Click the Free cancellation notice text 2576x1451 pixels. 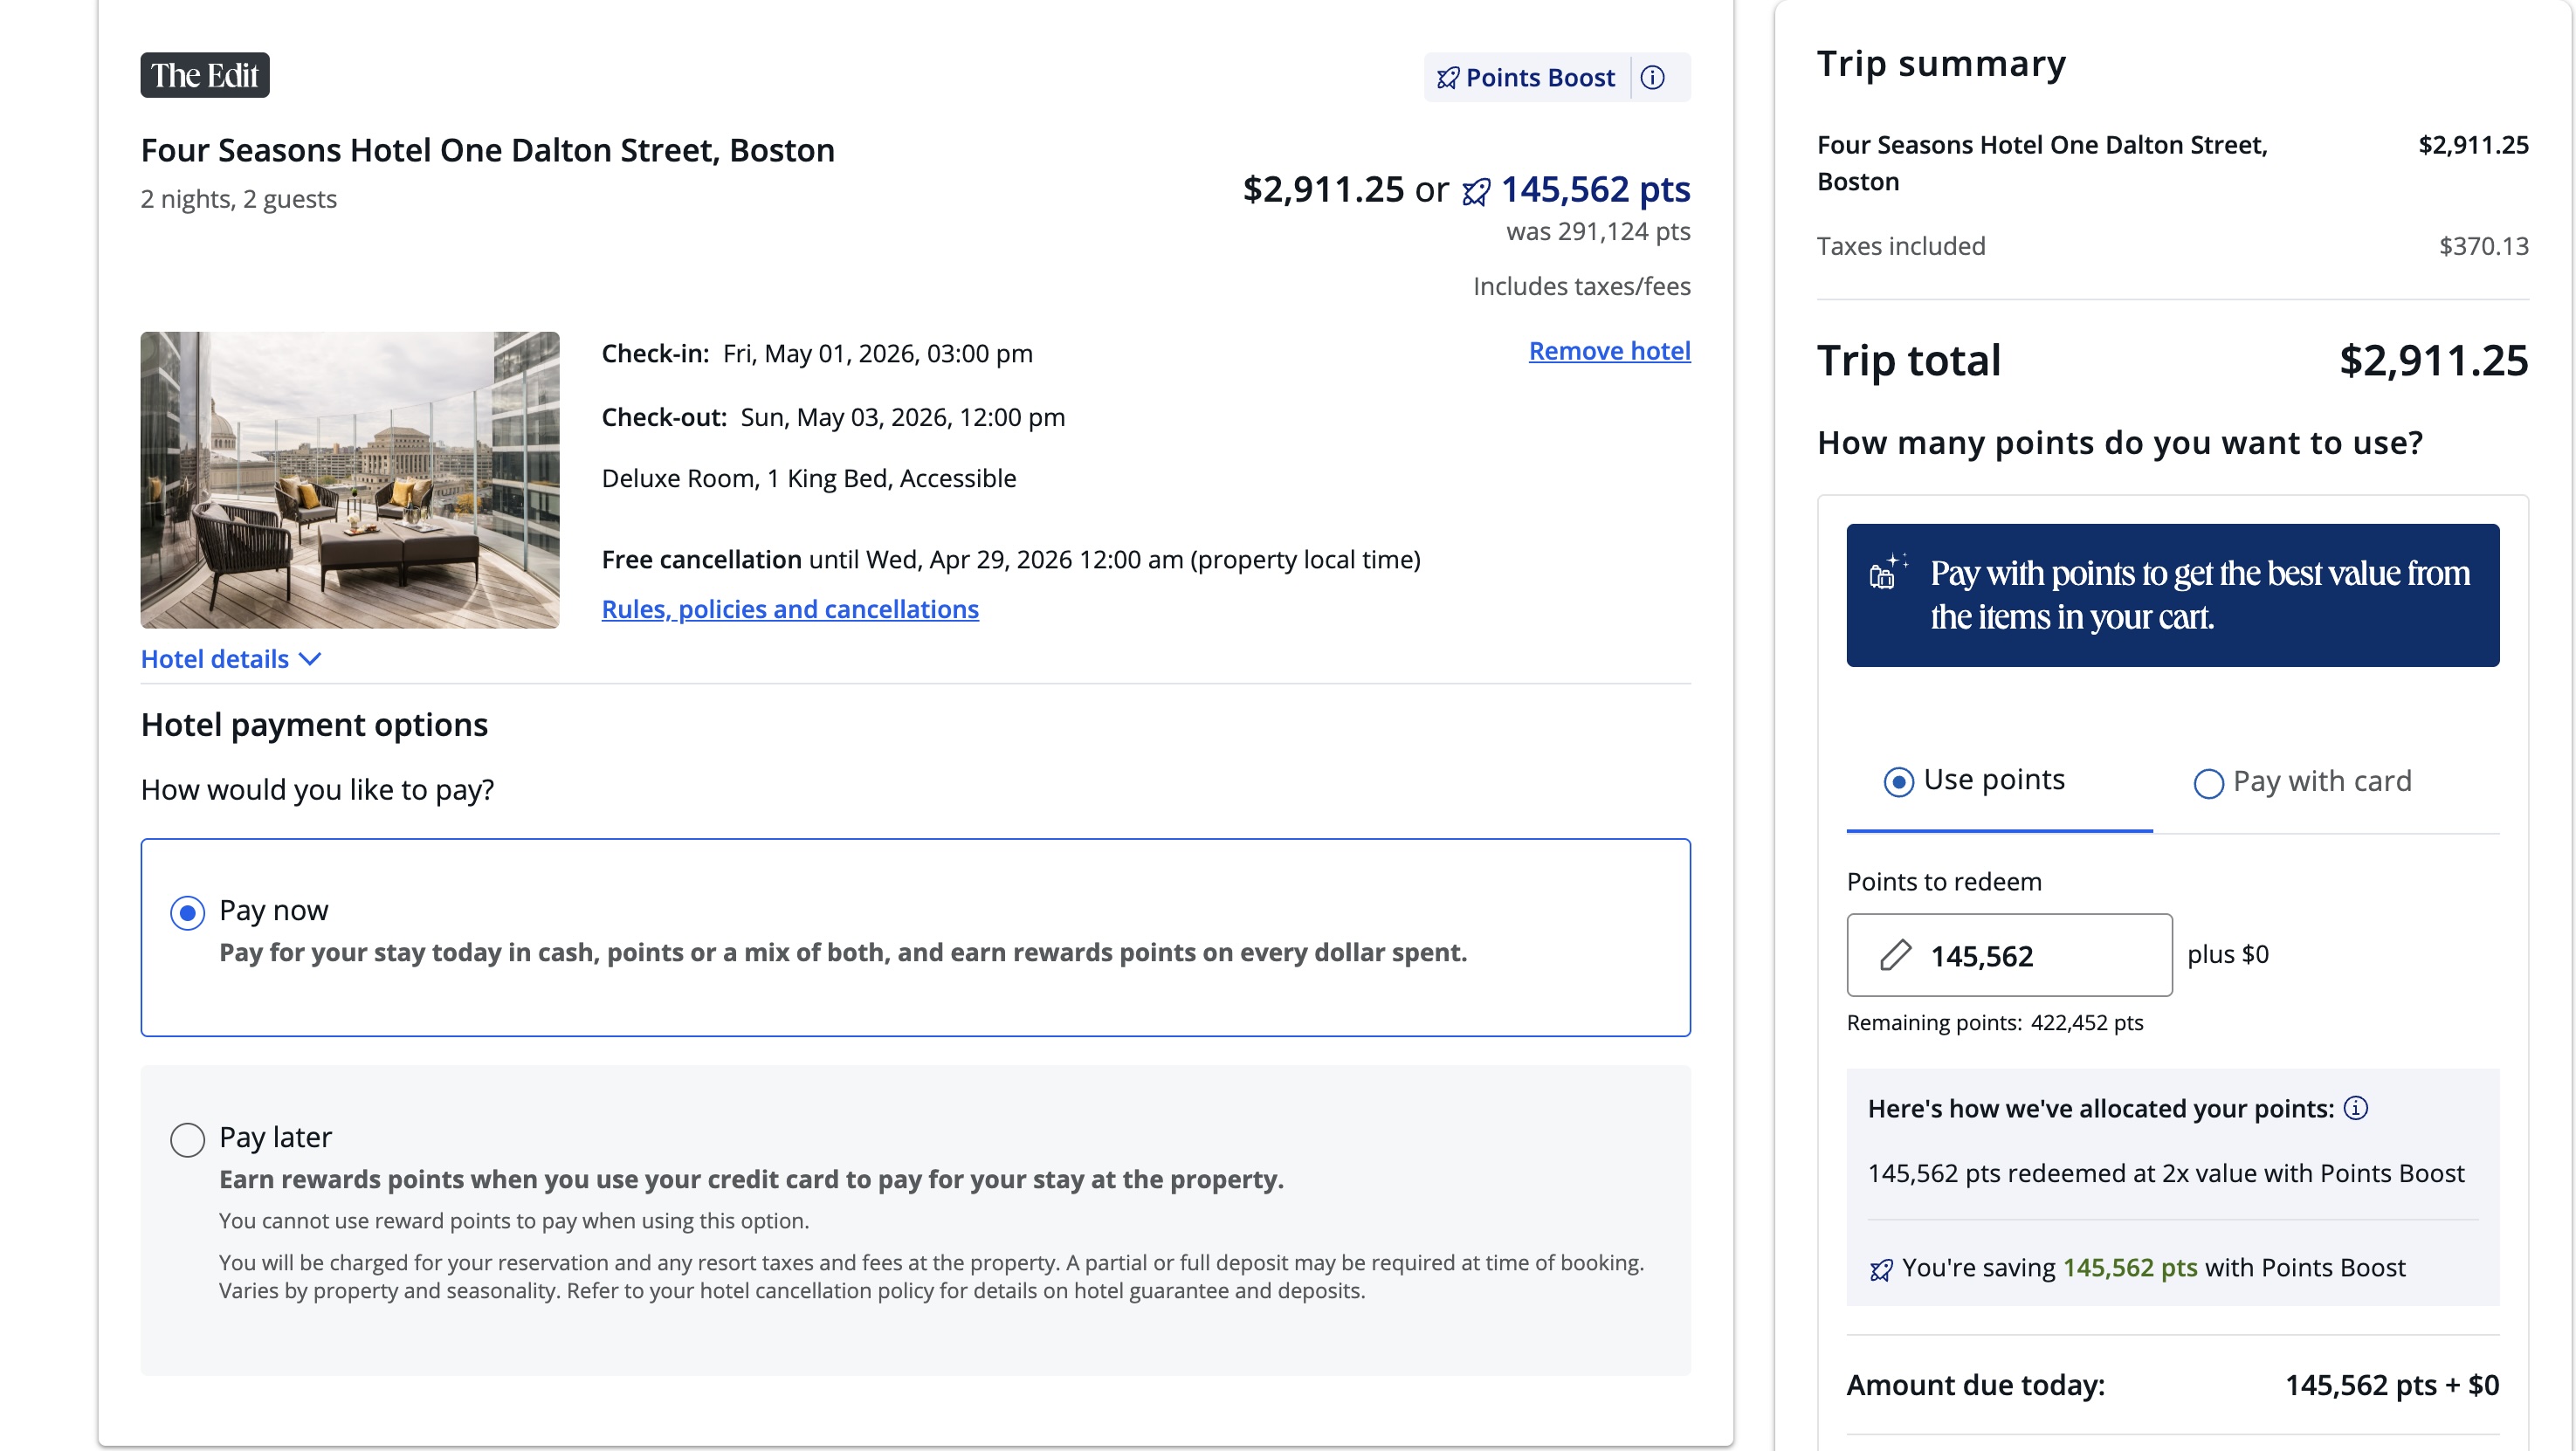[1011, 560]
